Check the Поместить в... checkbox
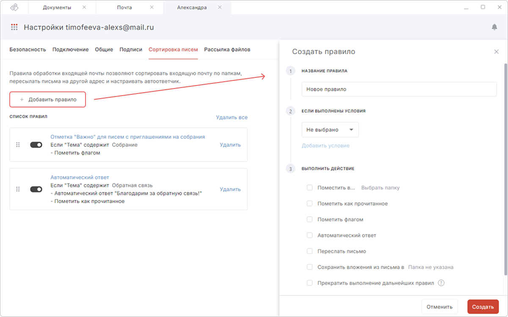Image resolution: width=508 pixels, height=317 pixels. pyautogui.click(x=309, y=187)
